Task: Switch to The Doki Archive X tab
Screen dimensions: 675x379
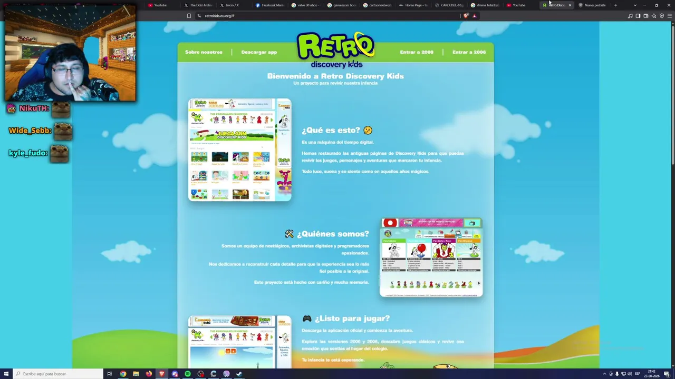Action: pos(198,5)
